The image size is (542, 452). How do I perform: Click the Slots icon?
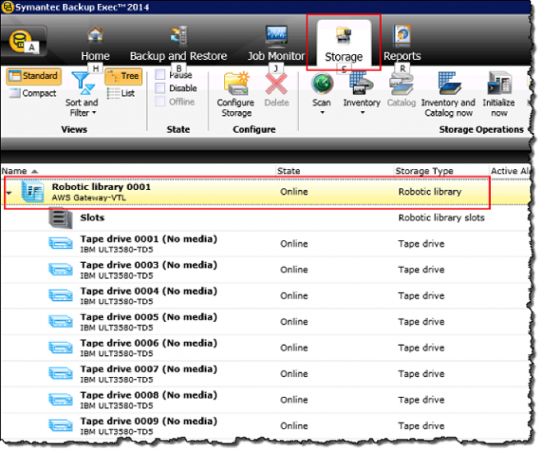[61, 218]
